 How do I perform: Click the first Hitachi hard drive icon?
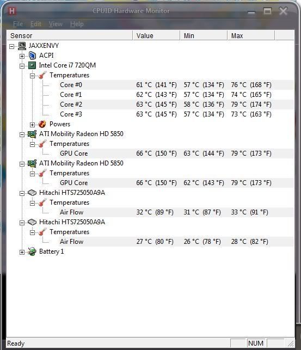[x=32, y=193]
